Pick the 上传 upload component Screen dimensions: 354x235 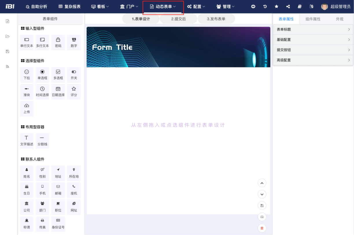point(27,109)
